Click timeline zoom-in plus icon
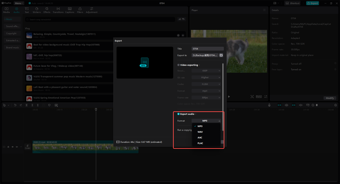340x184 pixels. [x=336, y=105]
